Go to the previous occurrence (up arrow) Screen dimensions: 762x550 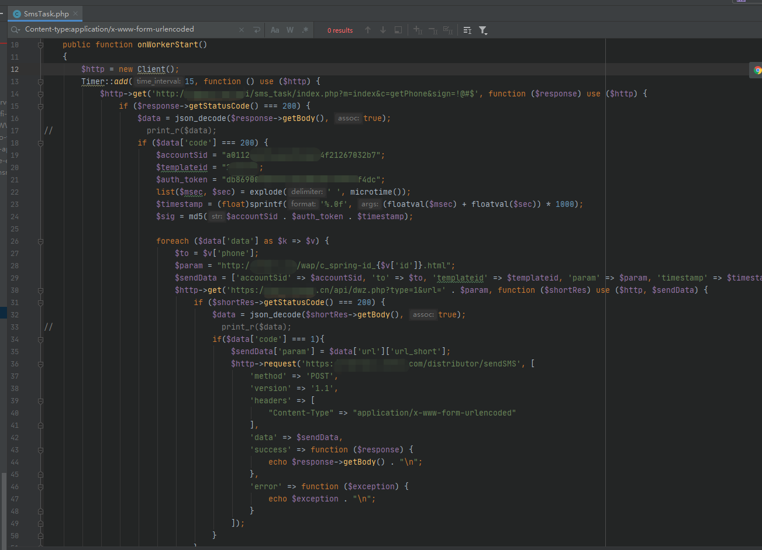click(368, 30)
